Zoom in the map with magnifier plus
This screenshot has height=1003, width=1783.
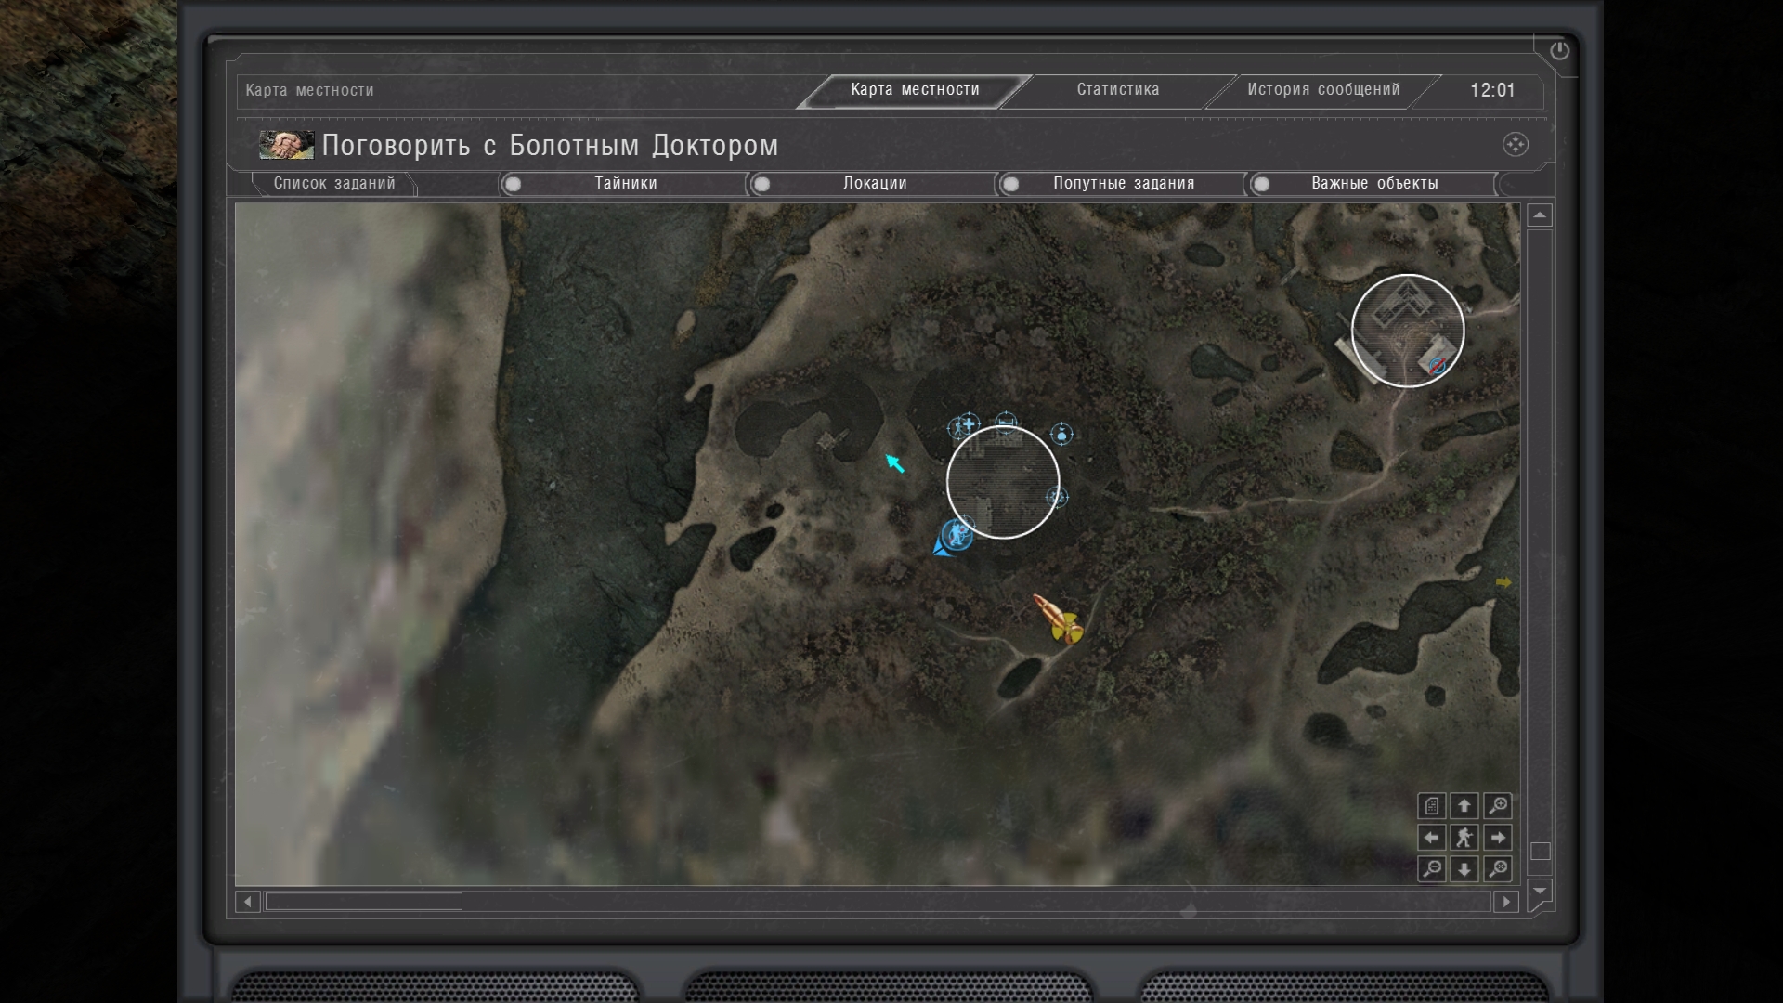[x=1498, y=805]
